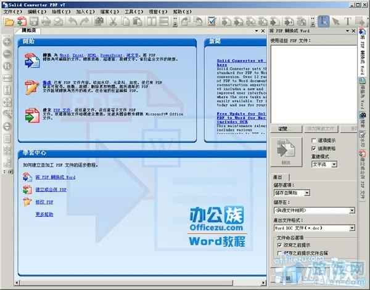
Task: Click the 瀏覽 browse button
Action: 286,129
